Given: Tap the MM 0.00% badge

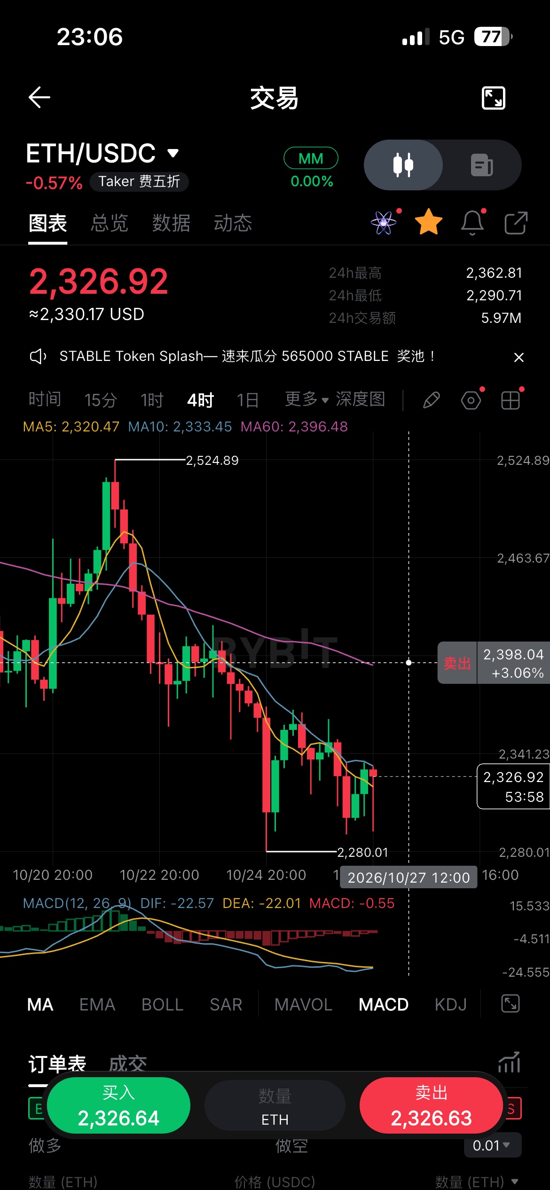Looking at the screenshot, I should (x=311, y=168).
